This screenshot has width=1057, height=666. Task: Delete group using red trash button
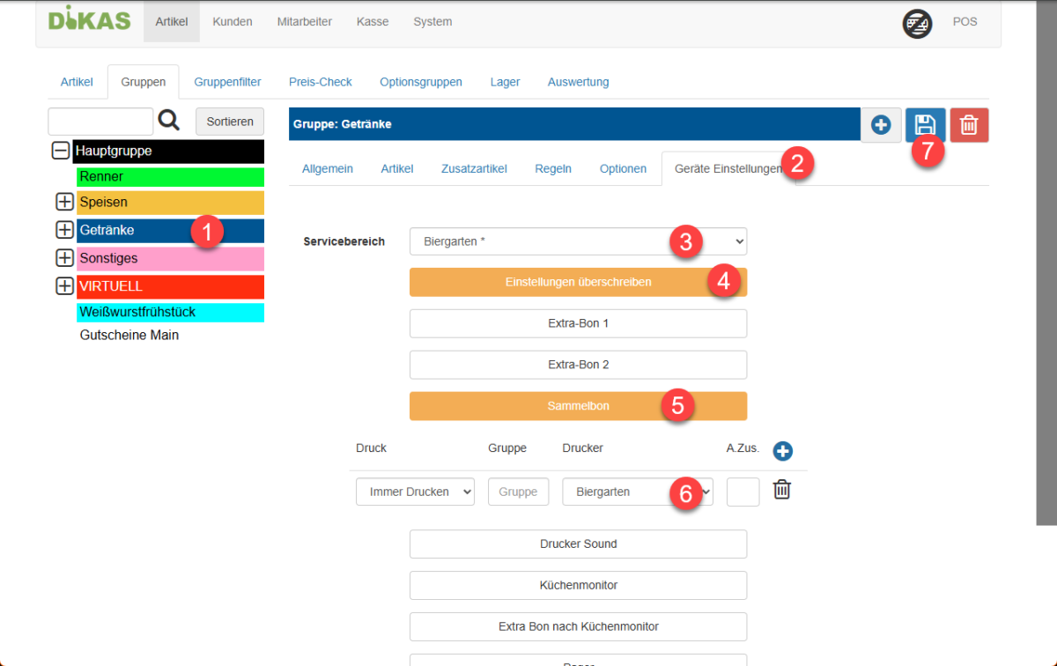[969, 125]
